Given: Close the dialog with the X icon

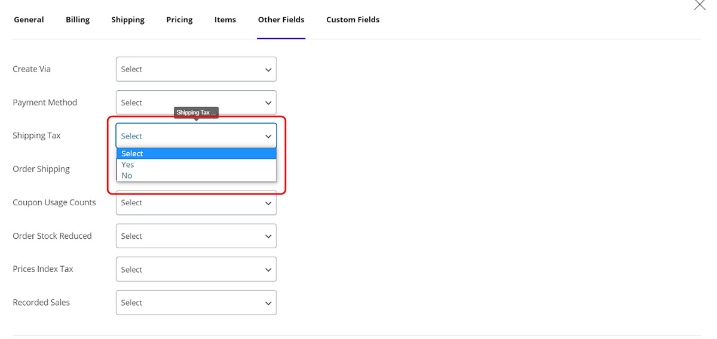Looking at the screenshot, I should coord(699,5).
